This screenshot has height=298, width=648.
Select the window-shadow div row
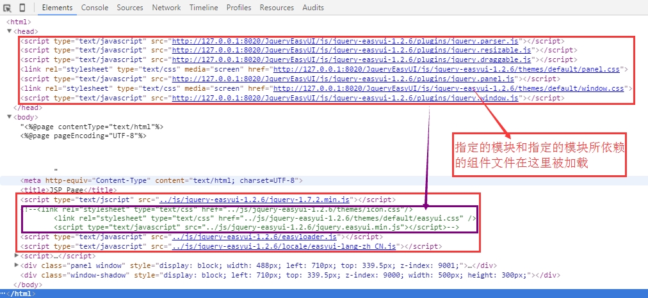coord(290,276)
